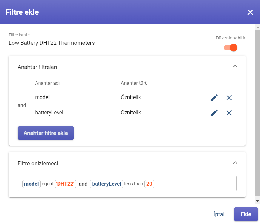Collapse the Filtre önizlemesi panel
Image resolution: width=260 pixels, height=223 pixels.
(235, 162)
